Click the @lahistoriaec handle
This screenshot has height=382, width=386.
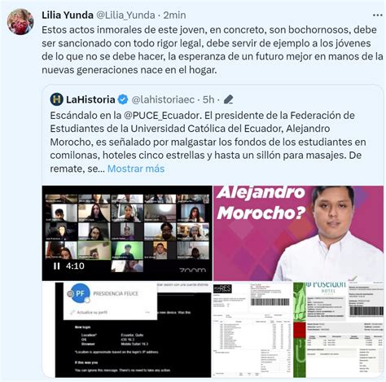[x=163, y=99]
